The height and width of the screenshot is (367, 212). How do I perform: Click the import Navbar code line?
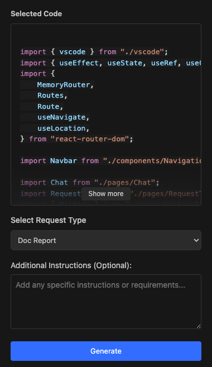(110, 161)
